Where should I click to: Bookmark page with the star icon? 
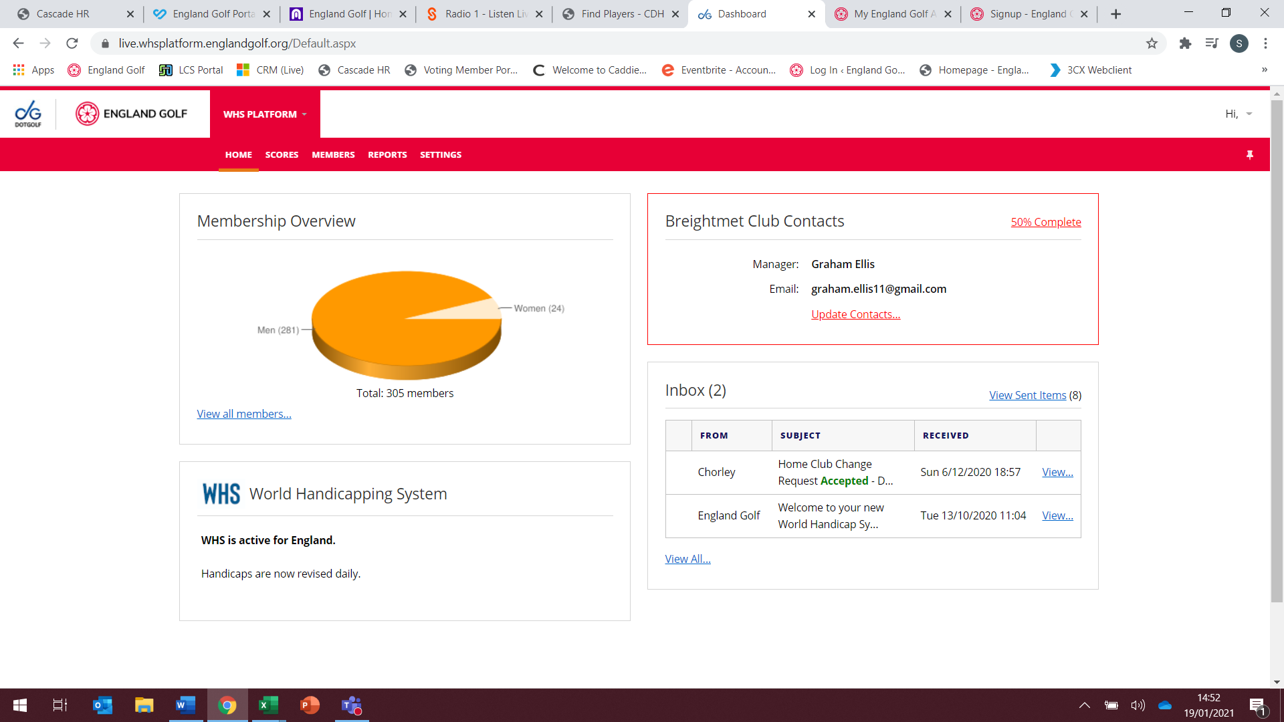tap(1152, 43)
